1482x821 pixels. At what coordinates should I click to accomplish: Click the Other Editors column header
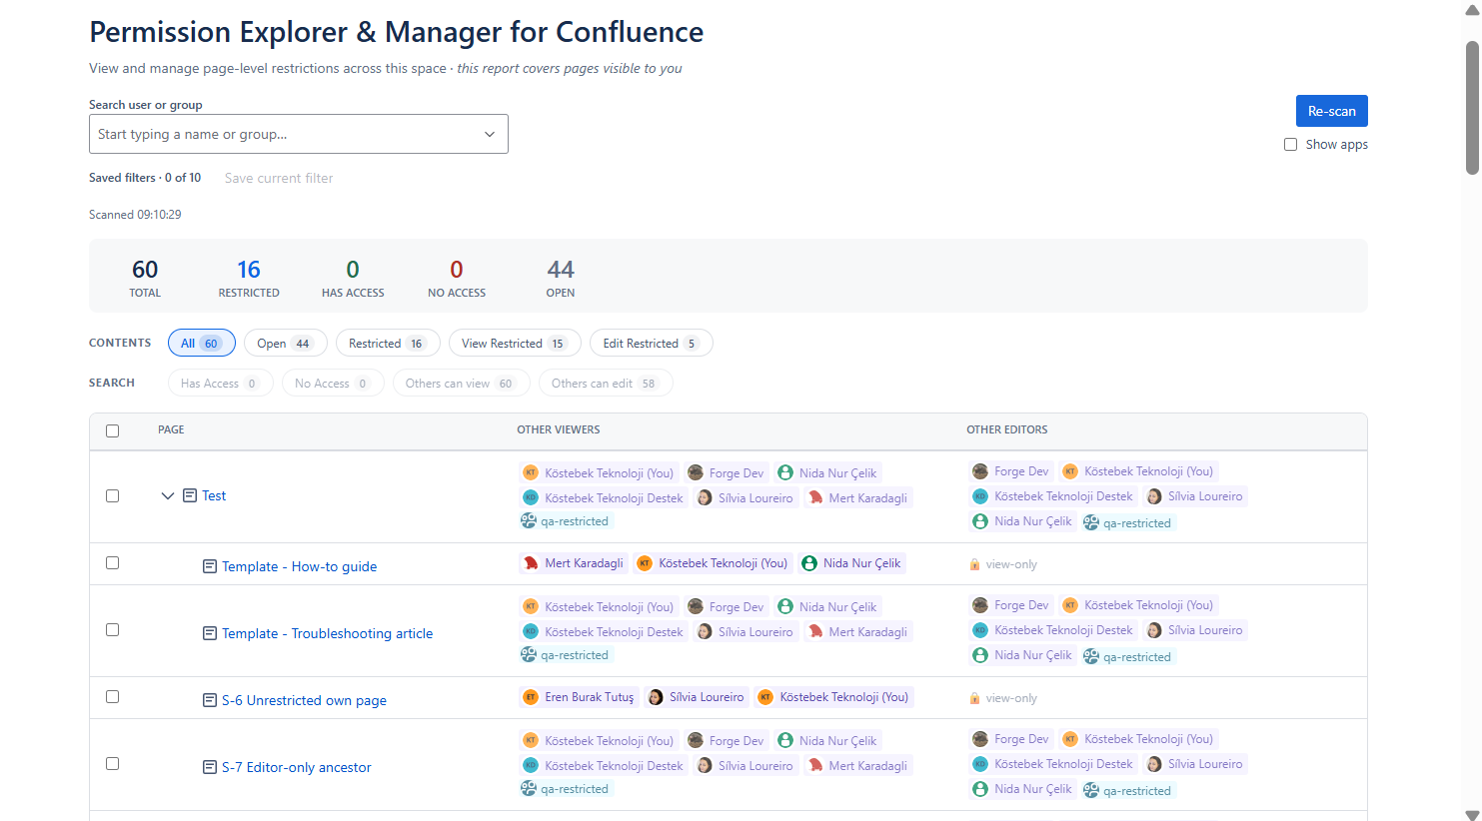pos(1007,429)
